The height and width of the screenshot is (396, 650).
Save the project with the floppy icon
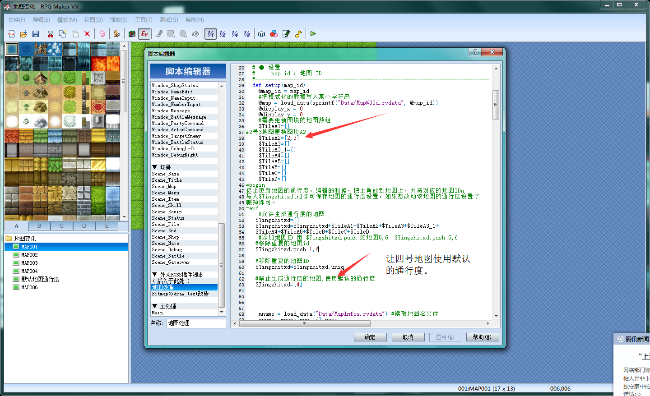click(x=36, y=34)
